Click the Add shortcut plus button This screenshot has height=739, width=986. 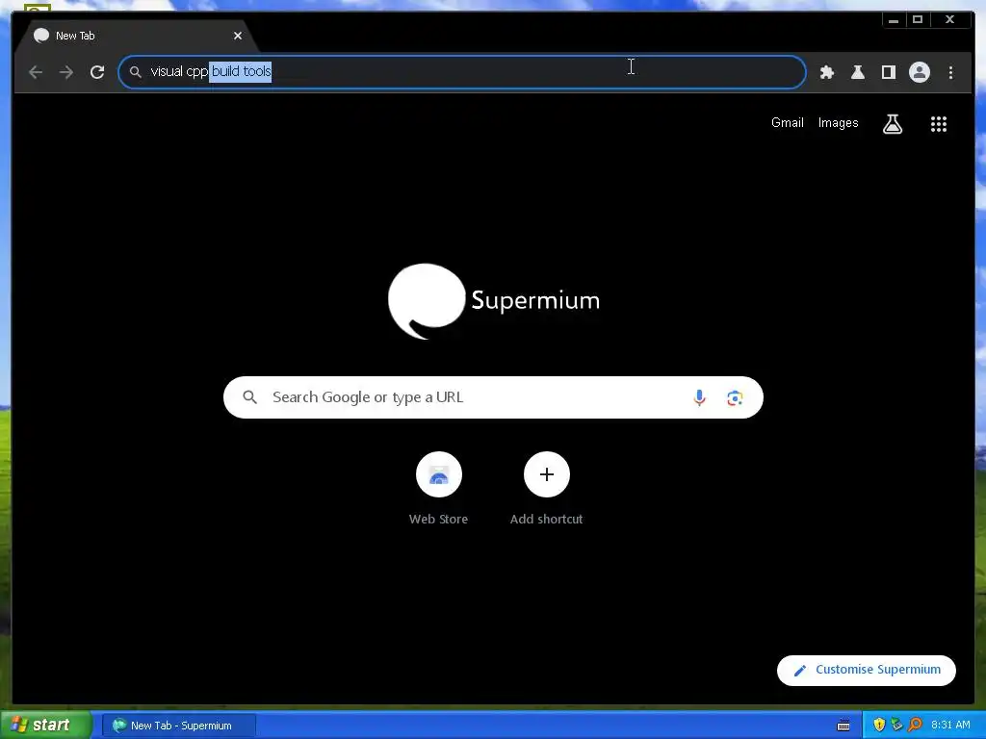(x=547, y=474)
